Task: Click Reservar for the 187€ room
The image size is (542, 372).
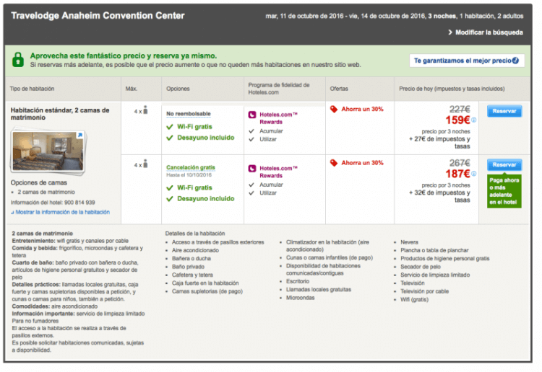Action: 504,165
